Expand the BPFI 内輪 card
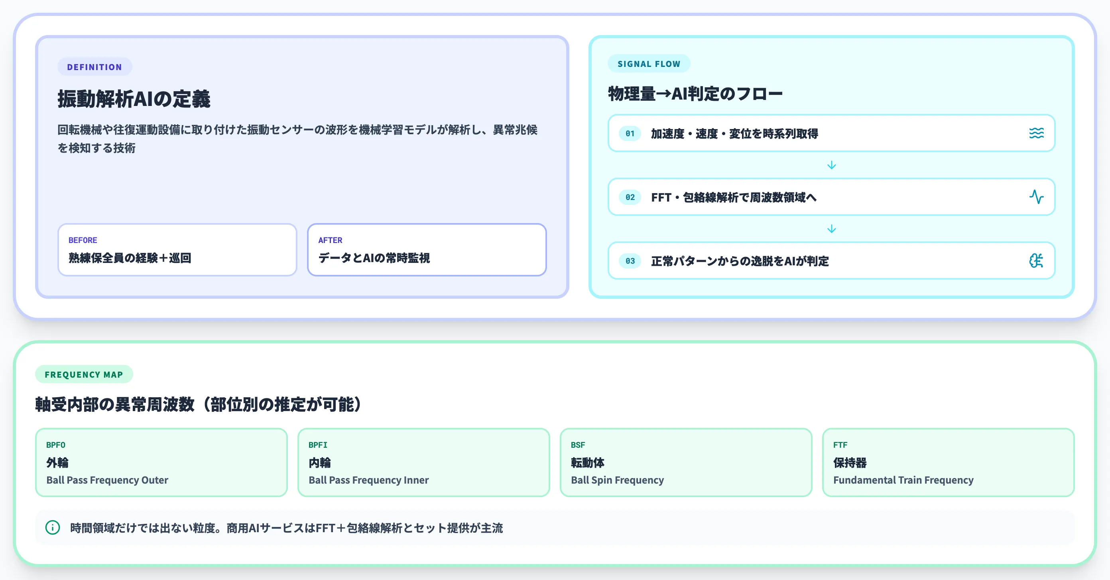This screenshot has height=580, width=1110. 423,463
